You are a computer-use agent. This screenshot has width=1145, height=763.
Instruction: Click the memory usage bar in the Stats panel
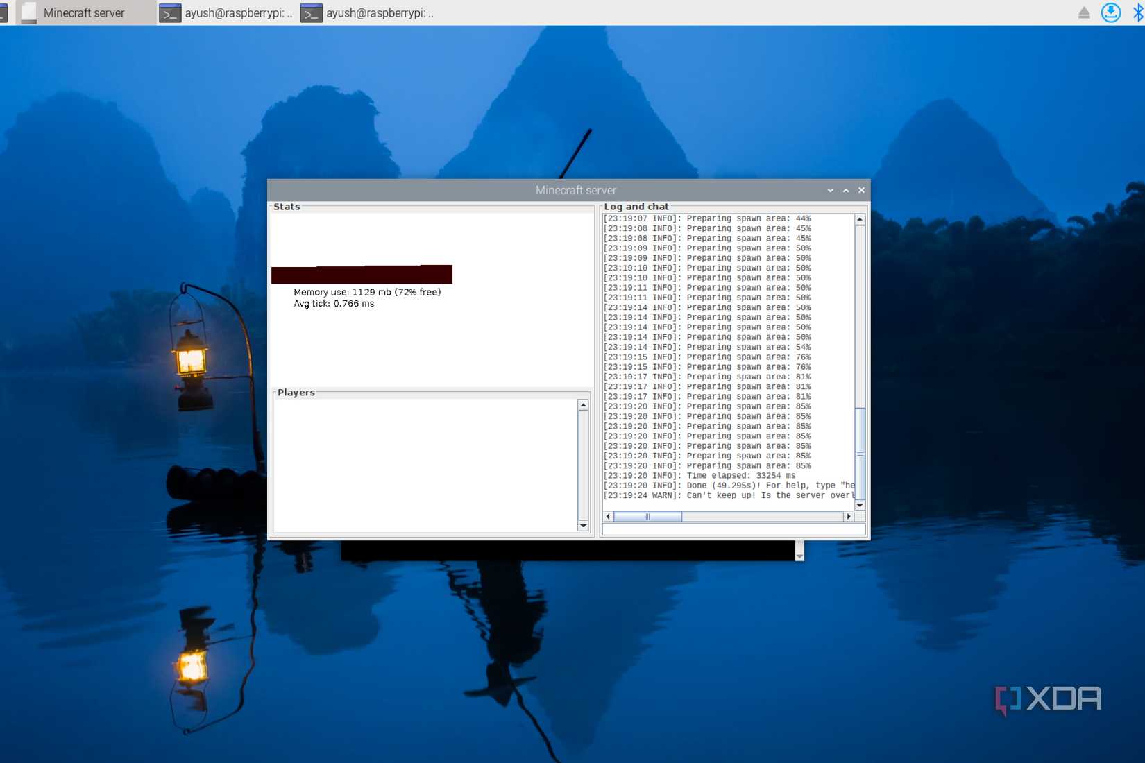(x=361, y=274)
